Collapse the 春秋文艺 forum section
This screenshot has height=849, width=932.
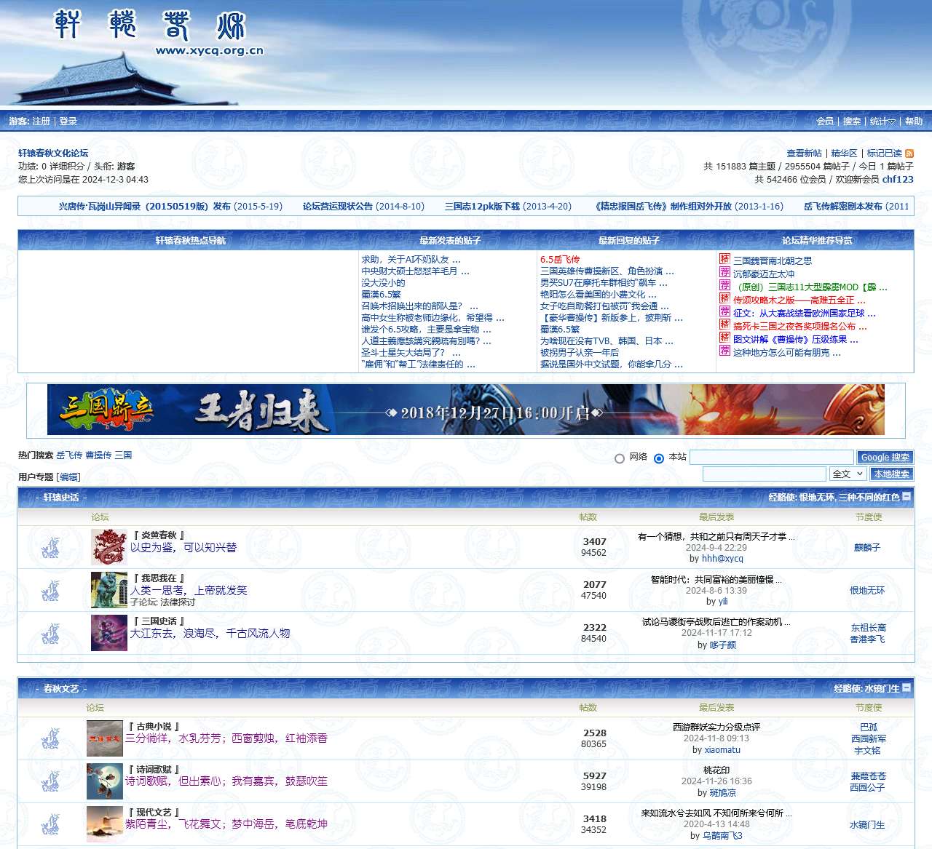tap(907, 687)
